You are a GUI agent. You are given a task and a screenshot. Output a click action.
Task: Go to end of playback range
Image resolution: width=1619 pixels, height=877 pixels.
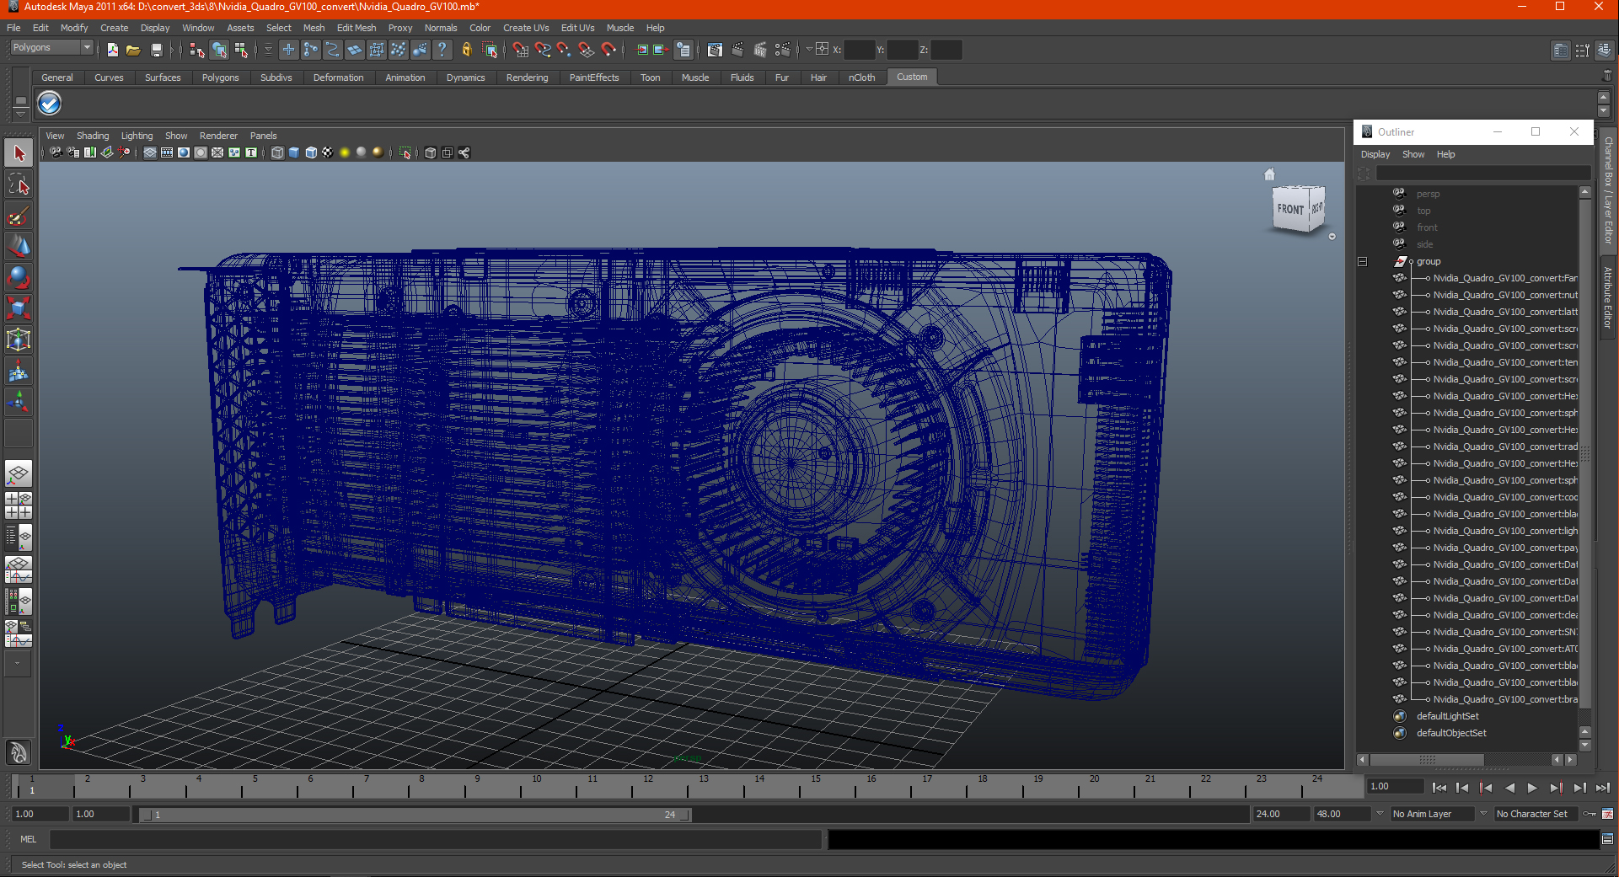click(1602, 788)
